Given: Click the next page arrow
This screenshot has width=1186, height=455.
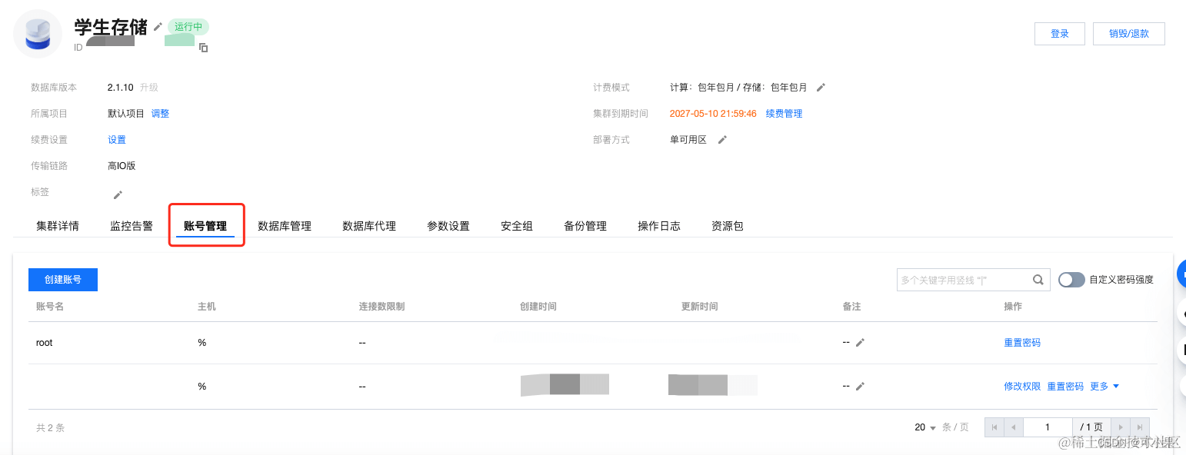Looking at the screenshot, I should coord(1121,427).
